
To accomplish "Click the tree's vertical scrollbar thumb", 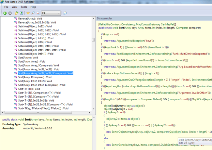I will click(93, 40).
